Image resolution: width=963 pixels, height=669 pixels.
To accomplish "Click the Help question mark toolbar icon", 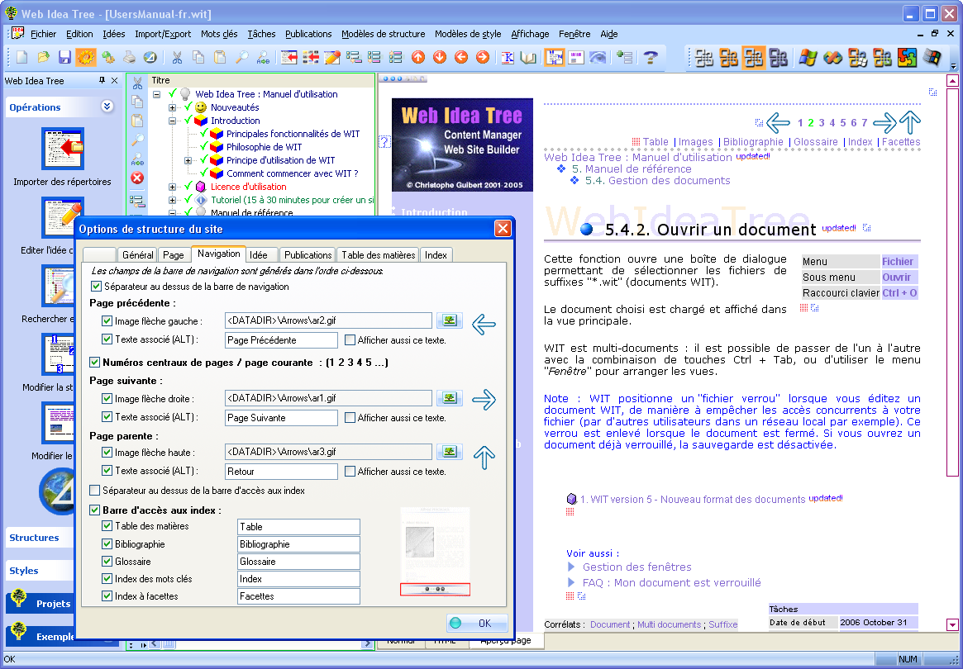I will click(x=651, y=58).
